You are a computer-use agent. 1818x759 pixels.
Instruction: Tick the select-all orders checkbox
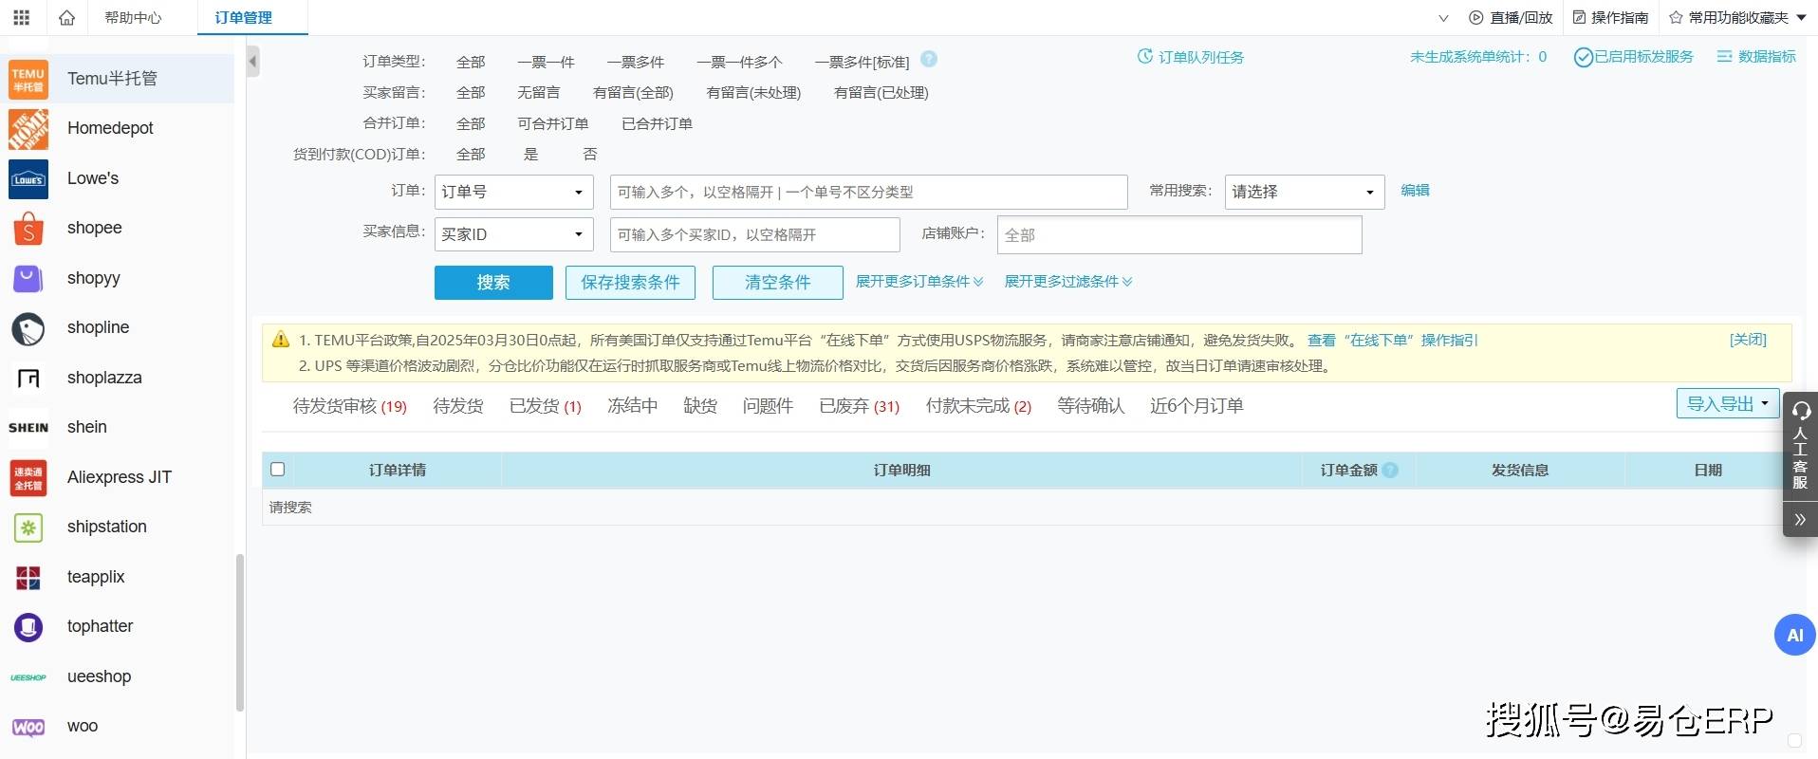(278, 470)
